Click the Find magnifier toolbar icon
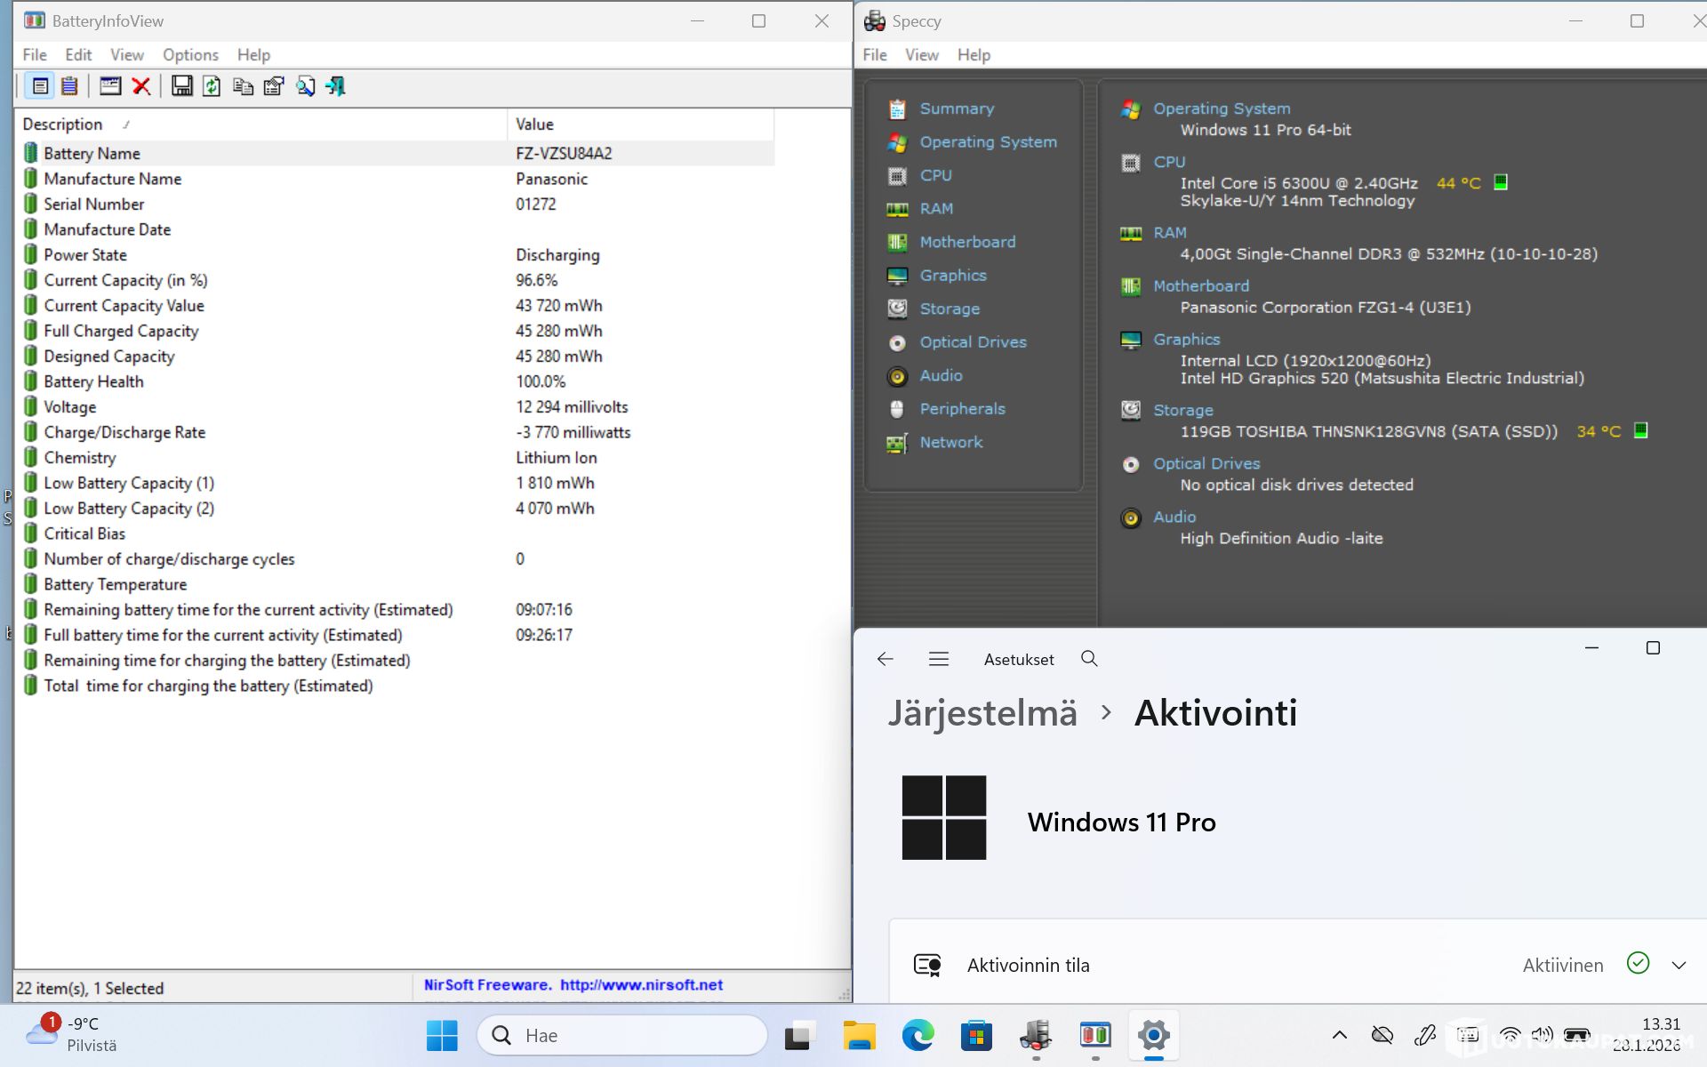1707x1067 pixels. pyautogui.click(x=305, y=86)
